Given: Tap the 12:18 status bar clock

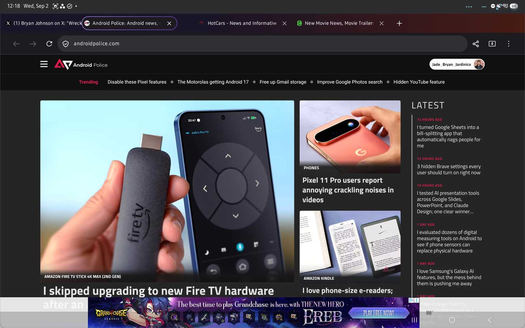Looking at the screenshot, I should [13, 6].
